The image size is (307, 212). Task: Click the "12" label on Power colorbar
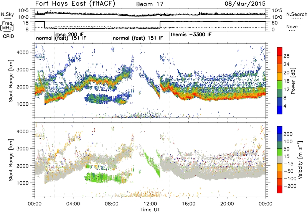(x=286, y=90)
